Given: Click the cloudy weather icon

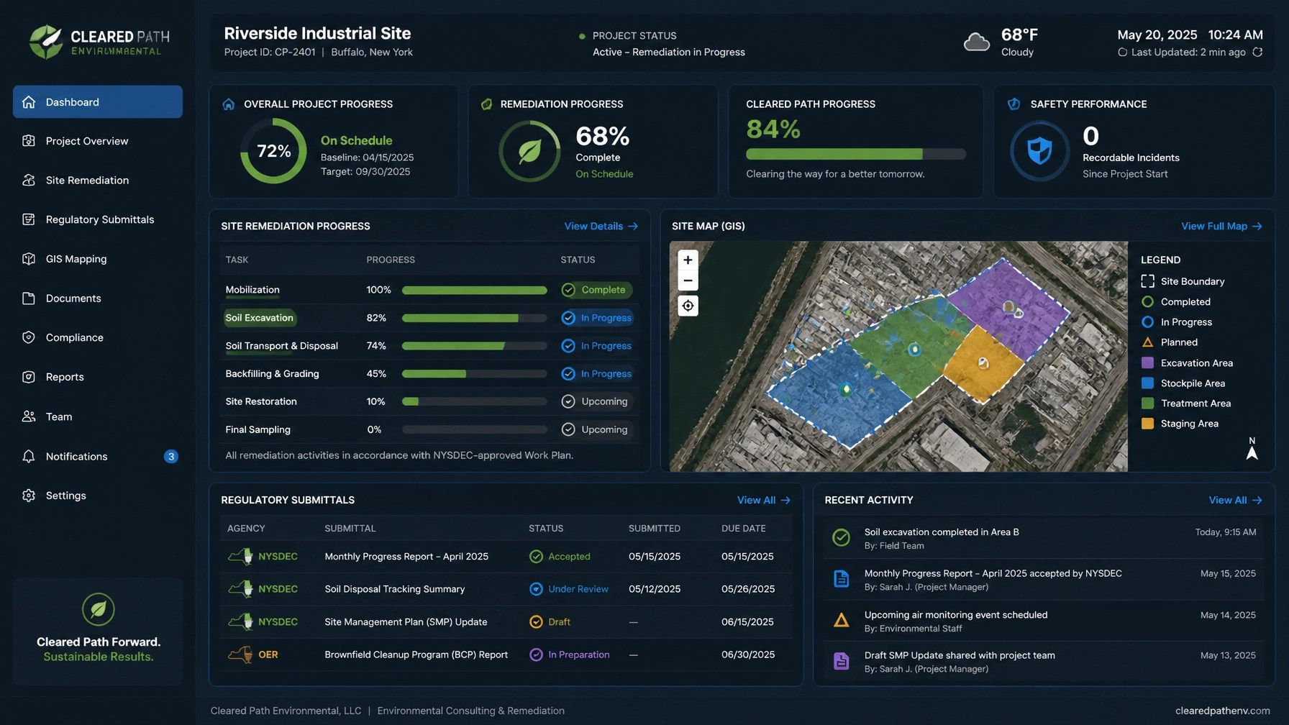Looking at the screenshot, I should pyautogui.click(x=976, y=42).
